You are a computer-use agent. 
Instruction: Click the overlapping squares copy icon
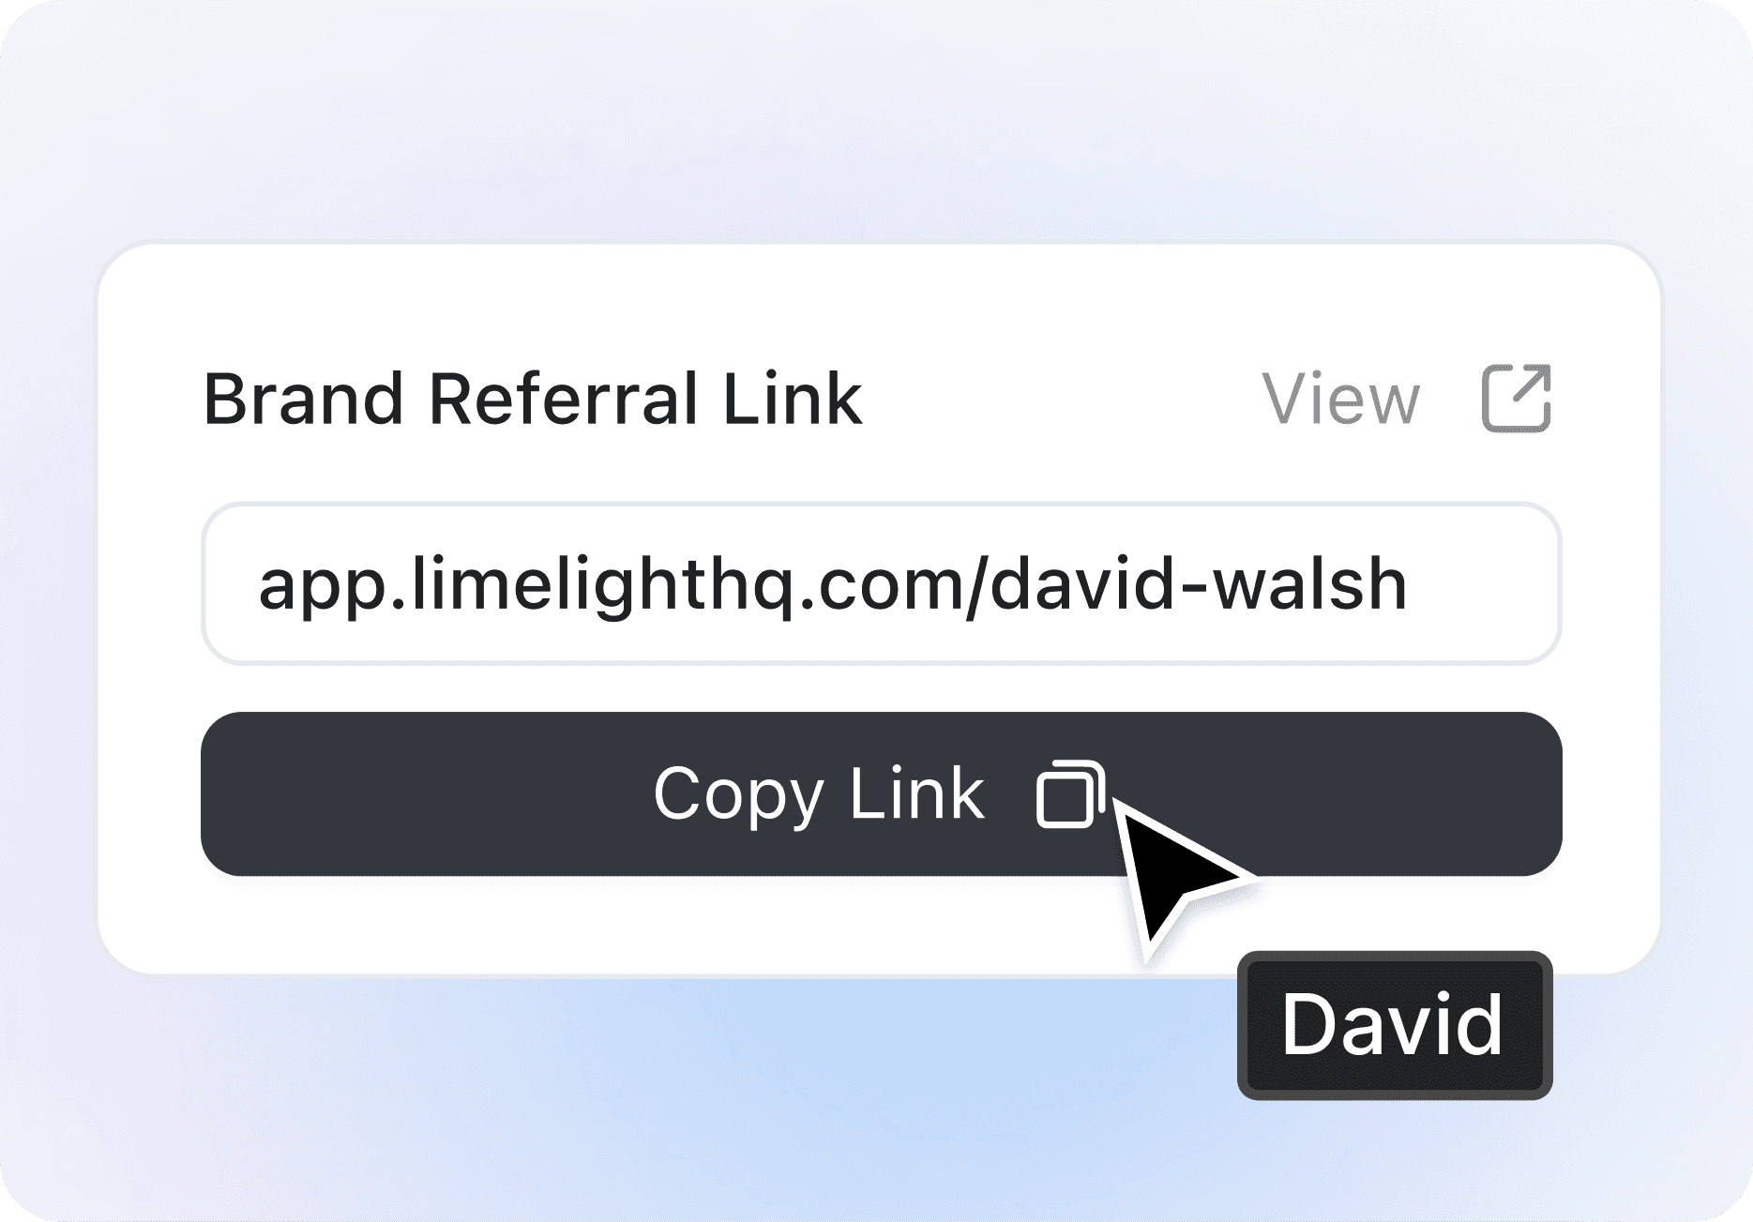(1071, 794)
